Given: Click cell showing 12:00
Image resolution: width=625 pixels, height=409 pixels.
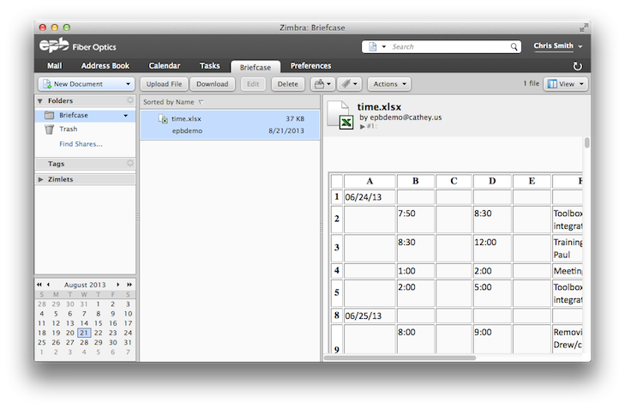Looking at the screenshot, I should coord(492,248).
